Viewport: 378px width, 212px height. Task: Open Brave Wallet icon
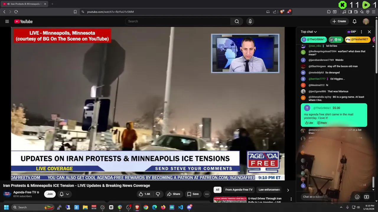[x=356, y=12]
